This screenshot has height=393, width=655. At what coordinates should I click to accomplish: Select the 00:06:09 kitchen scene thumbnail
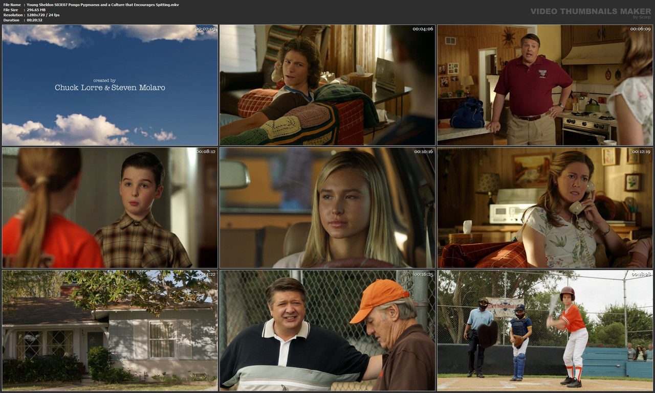(545, 85)
